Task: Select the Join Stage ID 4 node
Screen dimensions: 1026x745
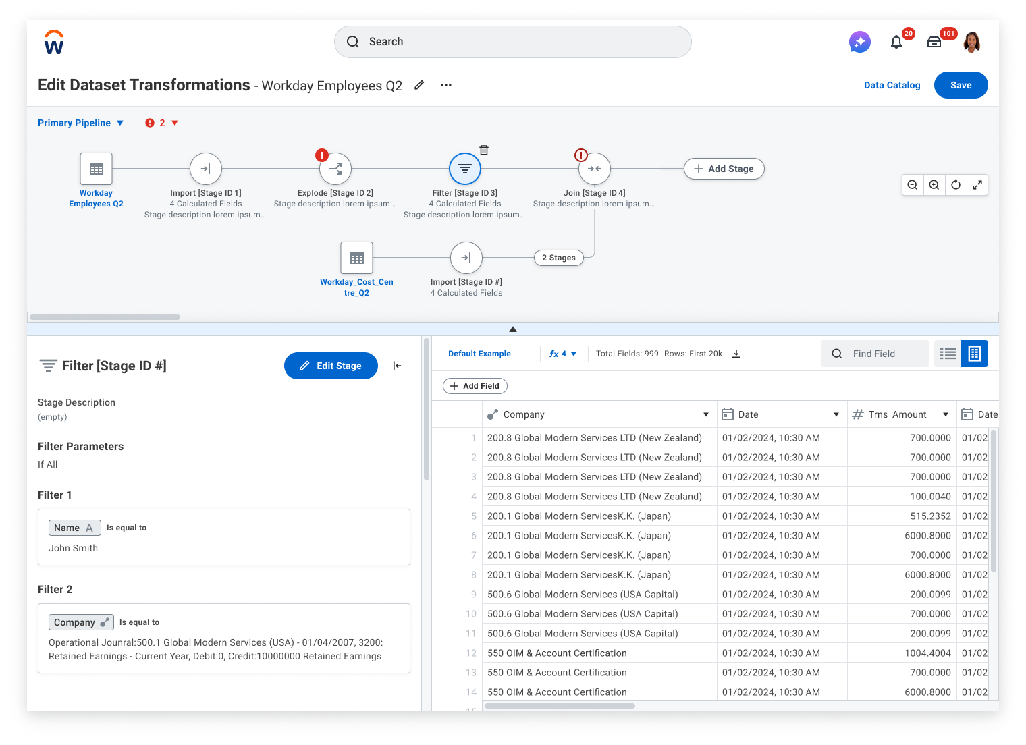Action: 595,169
